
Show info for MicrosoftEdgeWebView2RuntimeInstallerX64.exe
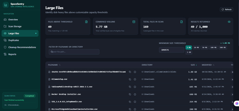coord(135,109)
